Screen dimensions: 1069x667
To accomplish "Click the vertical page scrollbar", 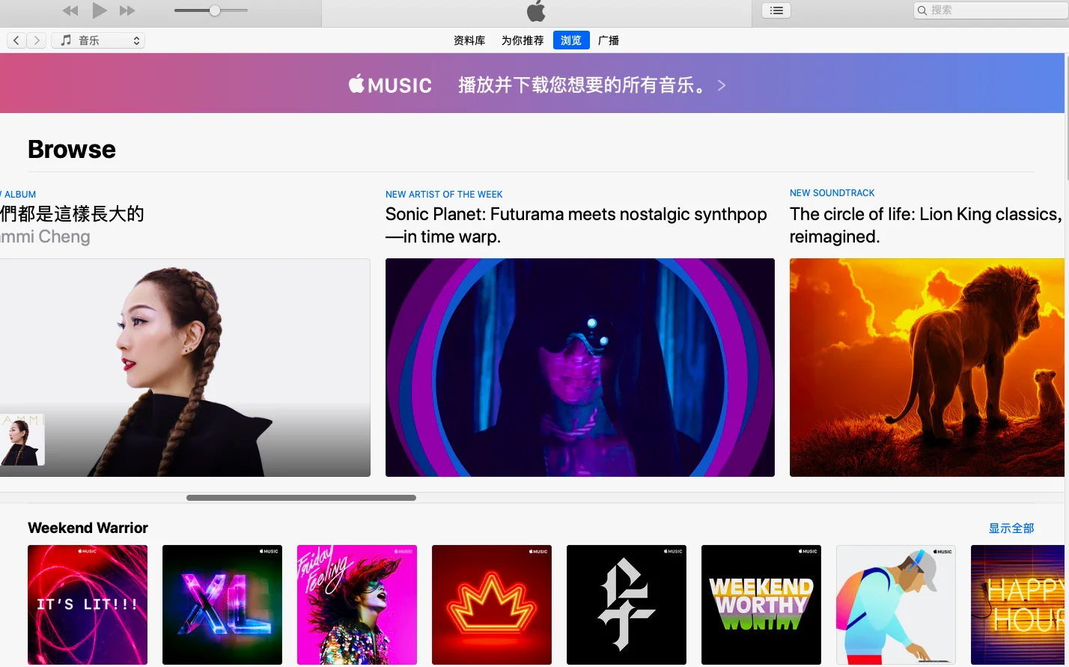I will click(1066, 116).
